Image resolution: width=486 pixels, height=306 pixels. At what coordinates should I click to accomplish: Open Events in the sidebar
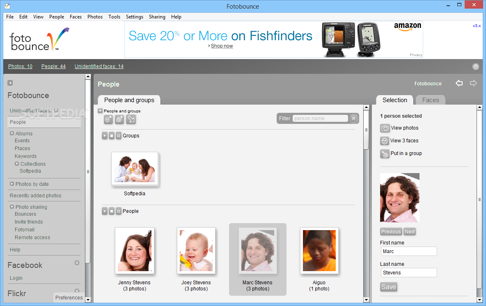(22, 141)
